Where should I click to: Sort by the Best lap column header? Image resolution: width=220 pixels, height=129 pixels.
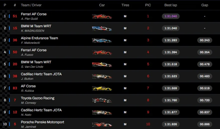(x=171, y=5)
